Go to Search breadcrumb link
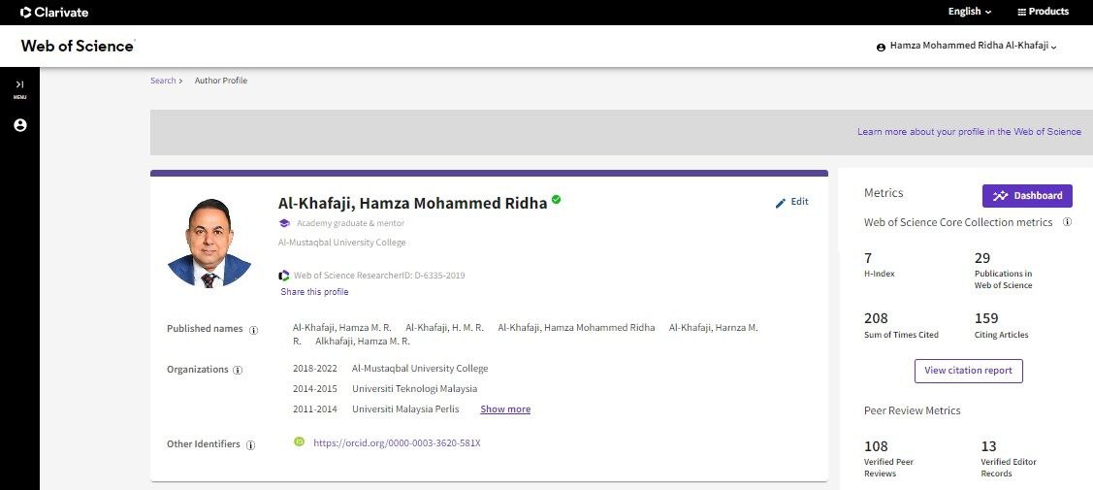 pos(163,81)
